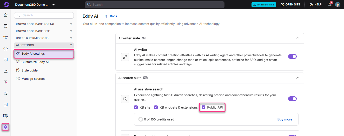This screenshot has width=344, height=136.
Task: Click the AI assistive search heading text
Action: coord(149,89)
